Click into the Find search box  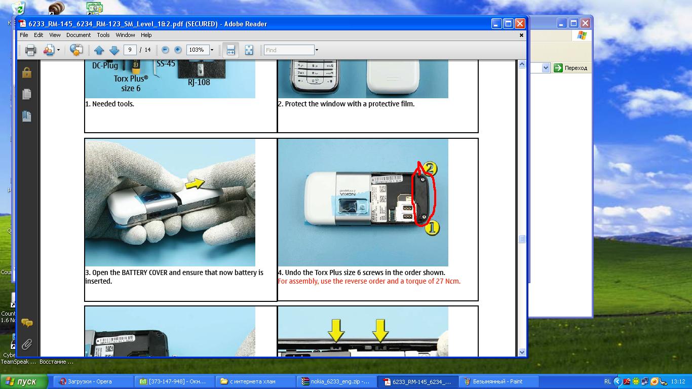[289, 50]
